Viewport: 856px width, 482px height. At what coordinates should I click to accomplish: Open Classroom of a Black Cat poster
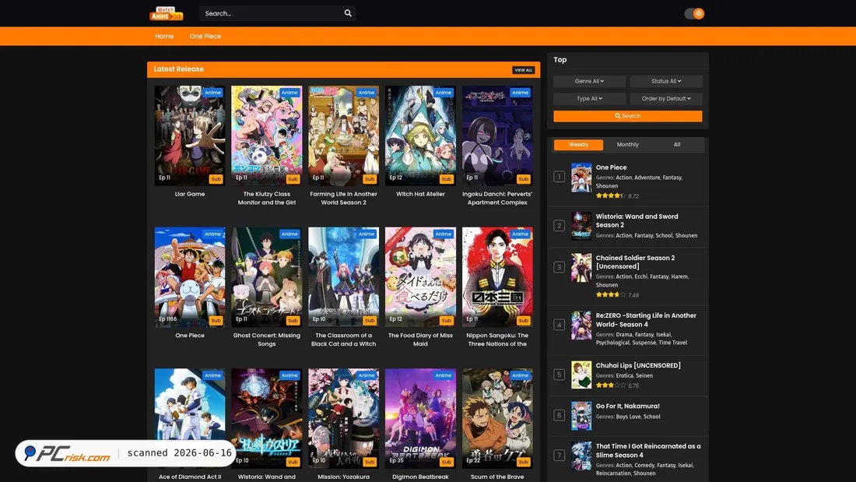343,277
